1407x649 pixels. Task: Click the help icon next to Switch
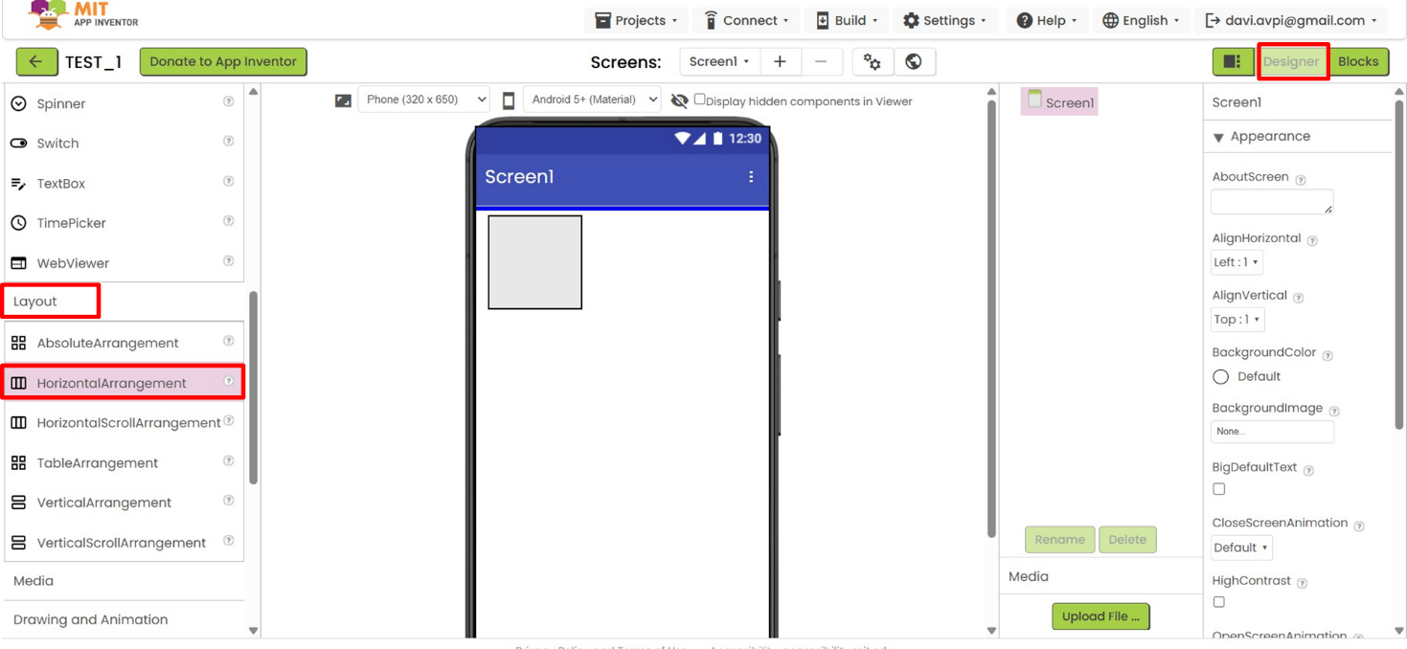[229, 142]
